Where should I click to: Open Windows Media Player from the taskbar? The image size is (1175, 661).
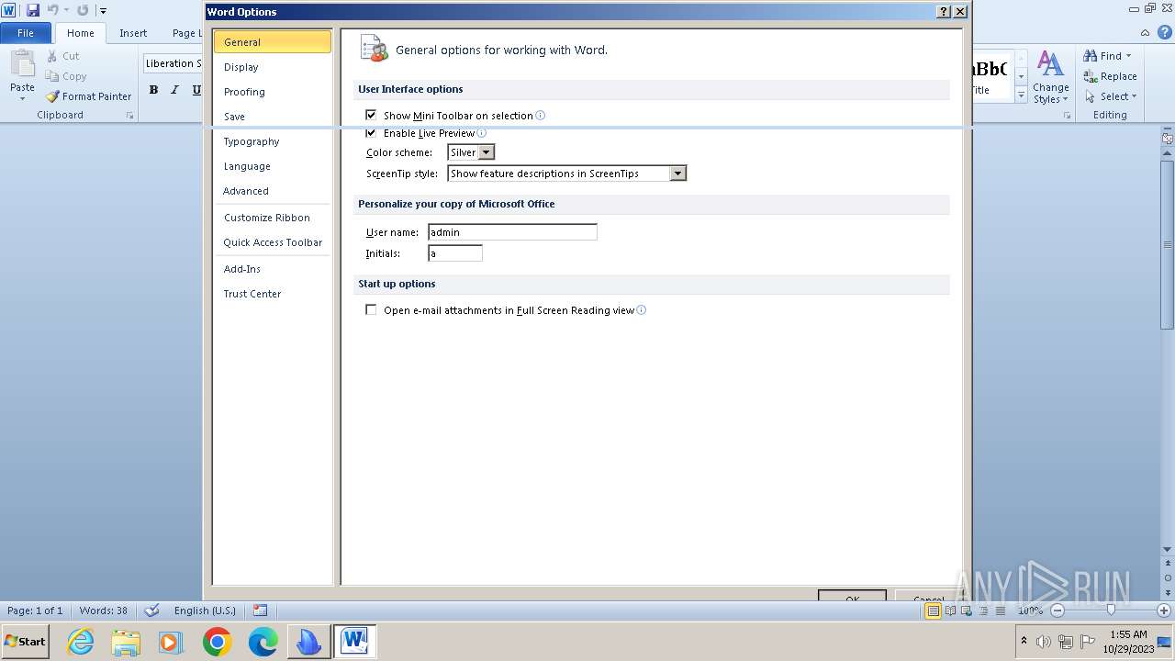[x=172, y=642]
